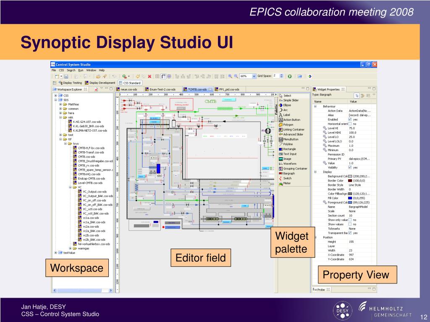The width and height of the screenshot is (430, 322).
Task: Open the Display Testing perspective
Action: coord(70,83)
